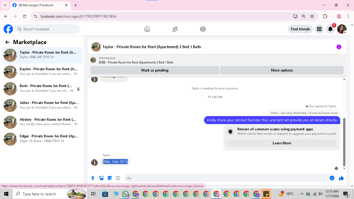Open Microsoft Store from taskbar
Screen dimensions: 354x199
pyautogui.click(x=105, y=194)
